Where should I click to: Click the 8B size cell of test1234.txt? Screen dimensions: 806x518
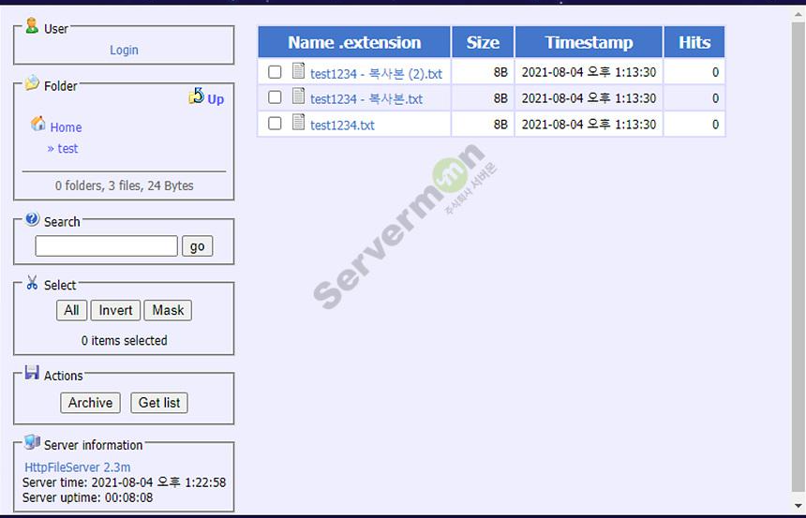(x=483, y=125)
